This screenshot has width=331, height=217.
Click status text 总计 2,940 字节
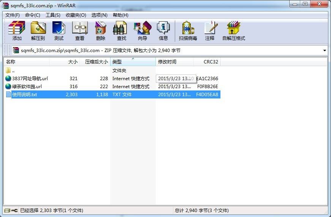click(x=201, y=210)
